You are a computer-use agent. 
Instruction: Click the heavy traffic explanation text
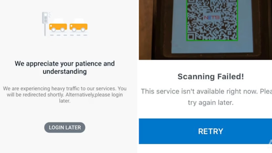coord(65,95)
